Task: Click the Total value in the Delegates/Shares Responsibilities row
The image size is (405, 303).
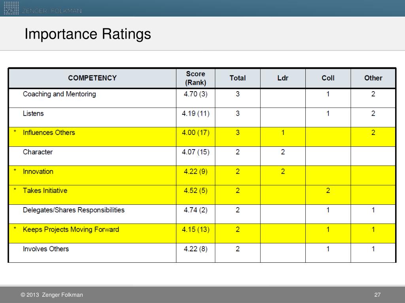Action: tap(238, 210)
